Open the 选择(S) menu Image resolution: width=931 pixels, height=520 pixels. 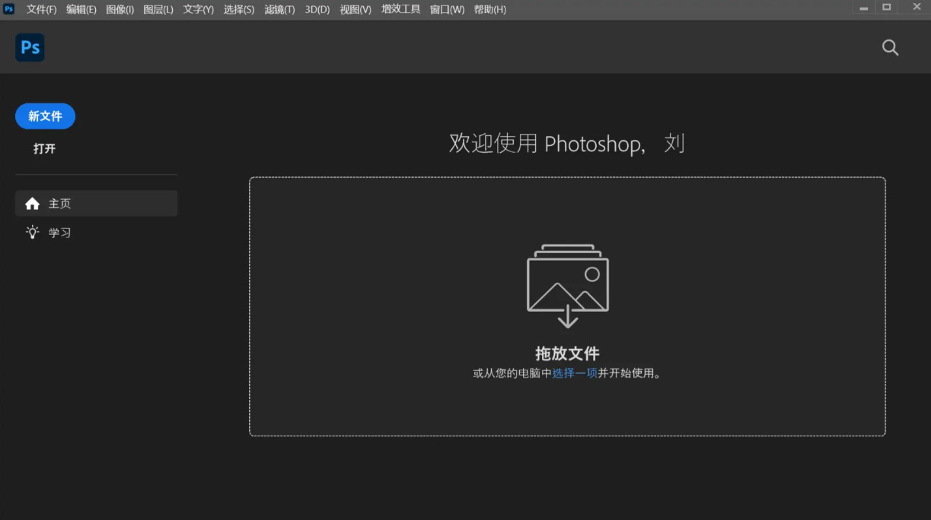[239, 10]
